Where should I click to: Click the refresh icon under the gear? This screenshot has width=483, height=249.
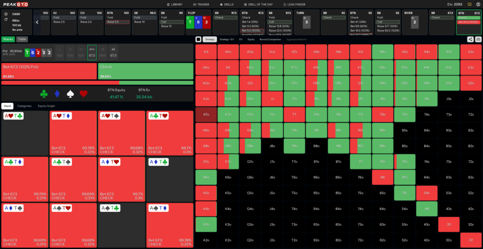6,19
